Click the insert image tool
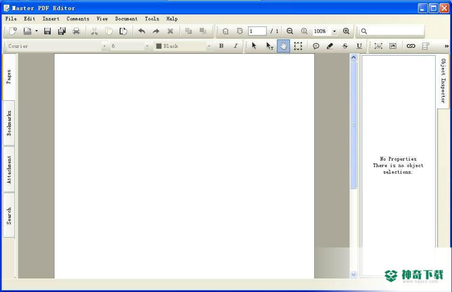Viewport: 452px width, 292px height. click(x=392, y=46)
